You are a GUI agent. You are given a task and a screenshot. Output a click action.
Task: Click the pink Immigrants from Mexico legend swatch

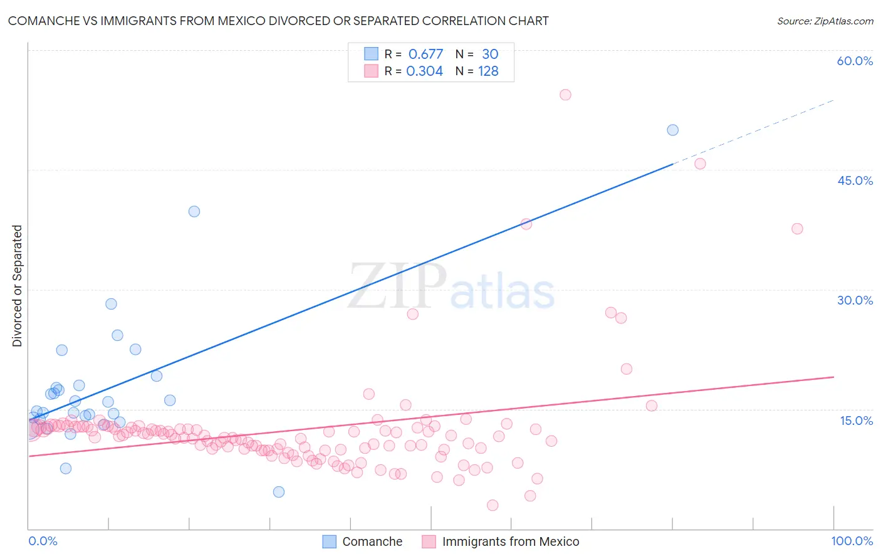429,541
